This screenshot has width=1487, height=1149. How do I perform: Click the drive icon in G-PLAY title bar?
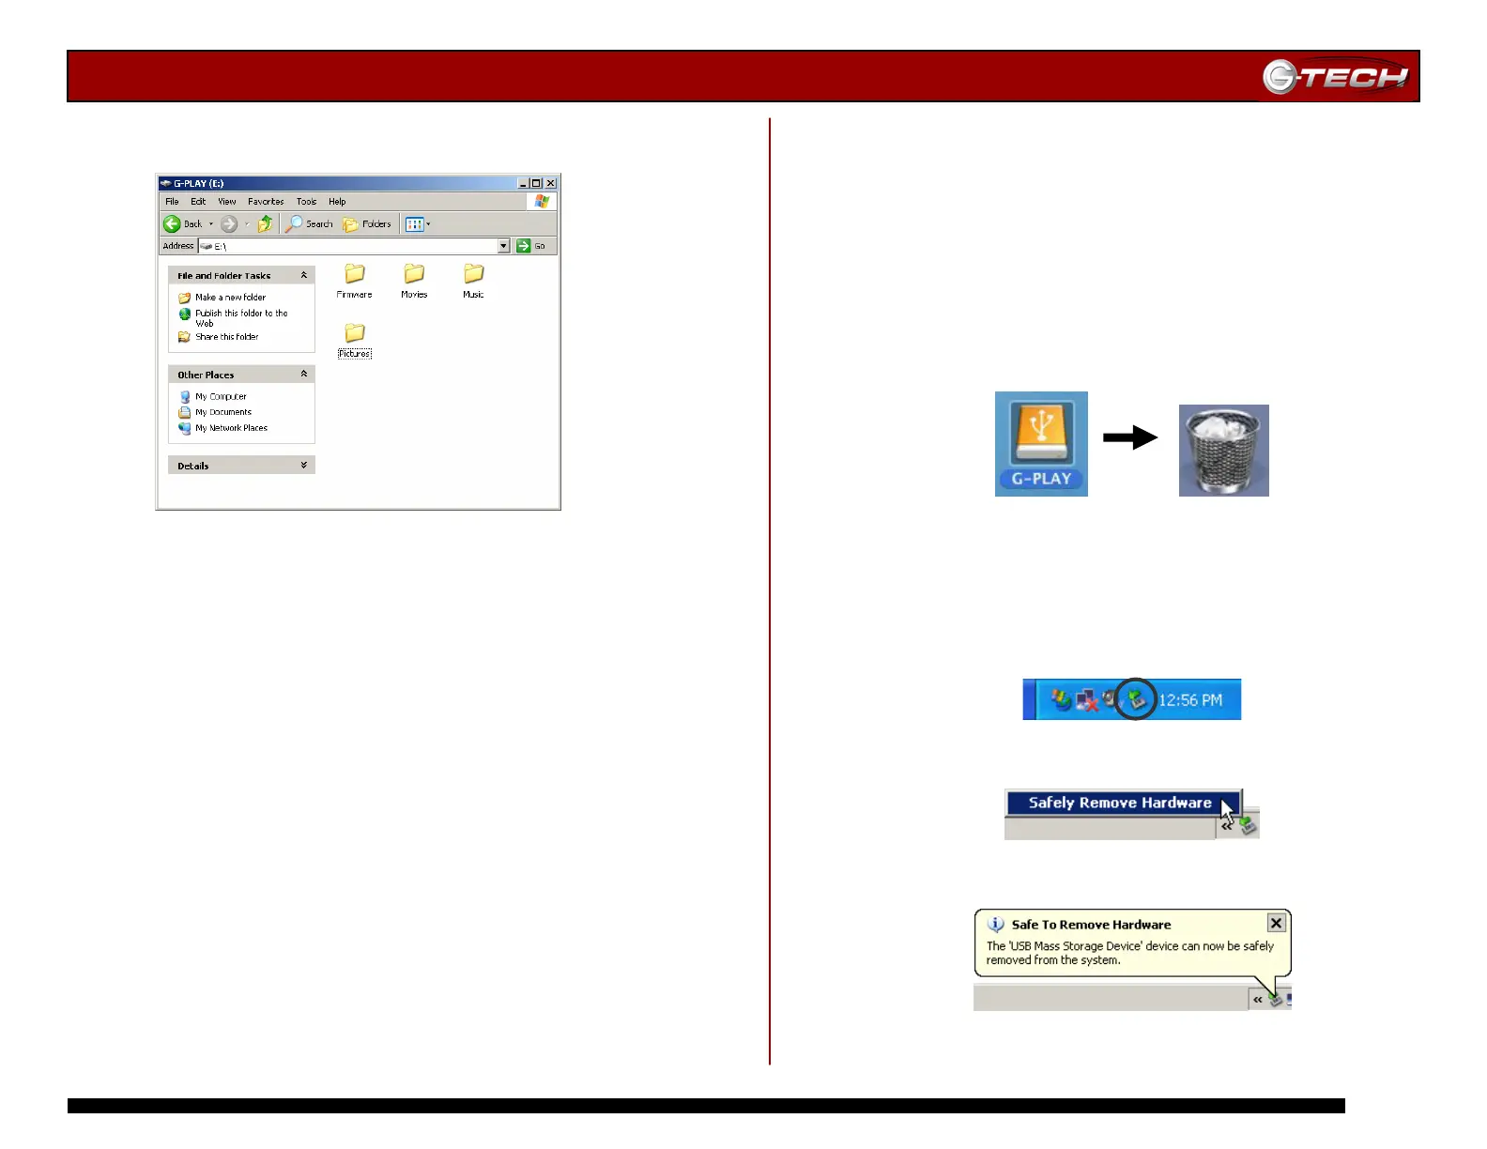coord(165,183)
